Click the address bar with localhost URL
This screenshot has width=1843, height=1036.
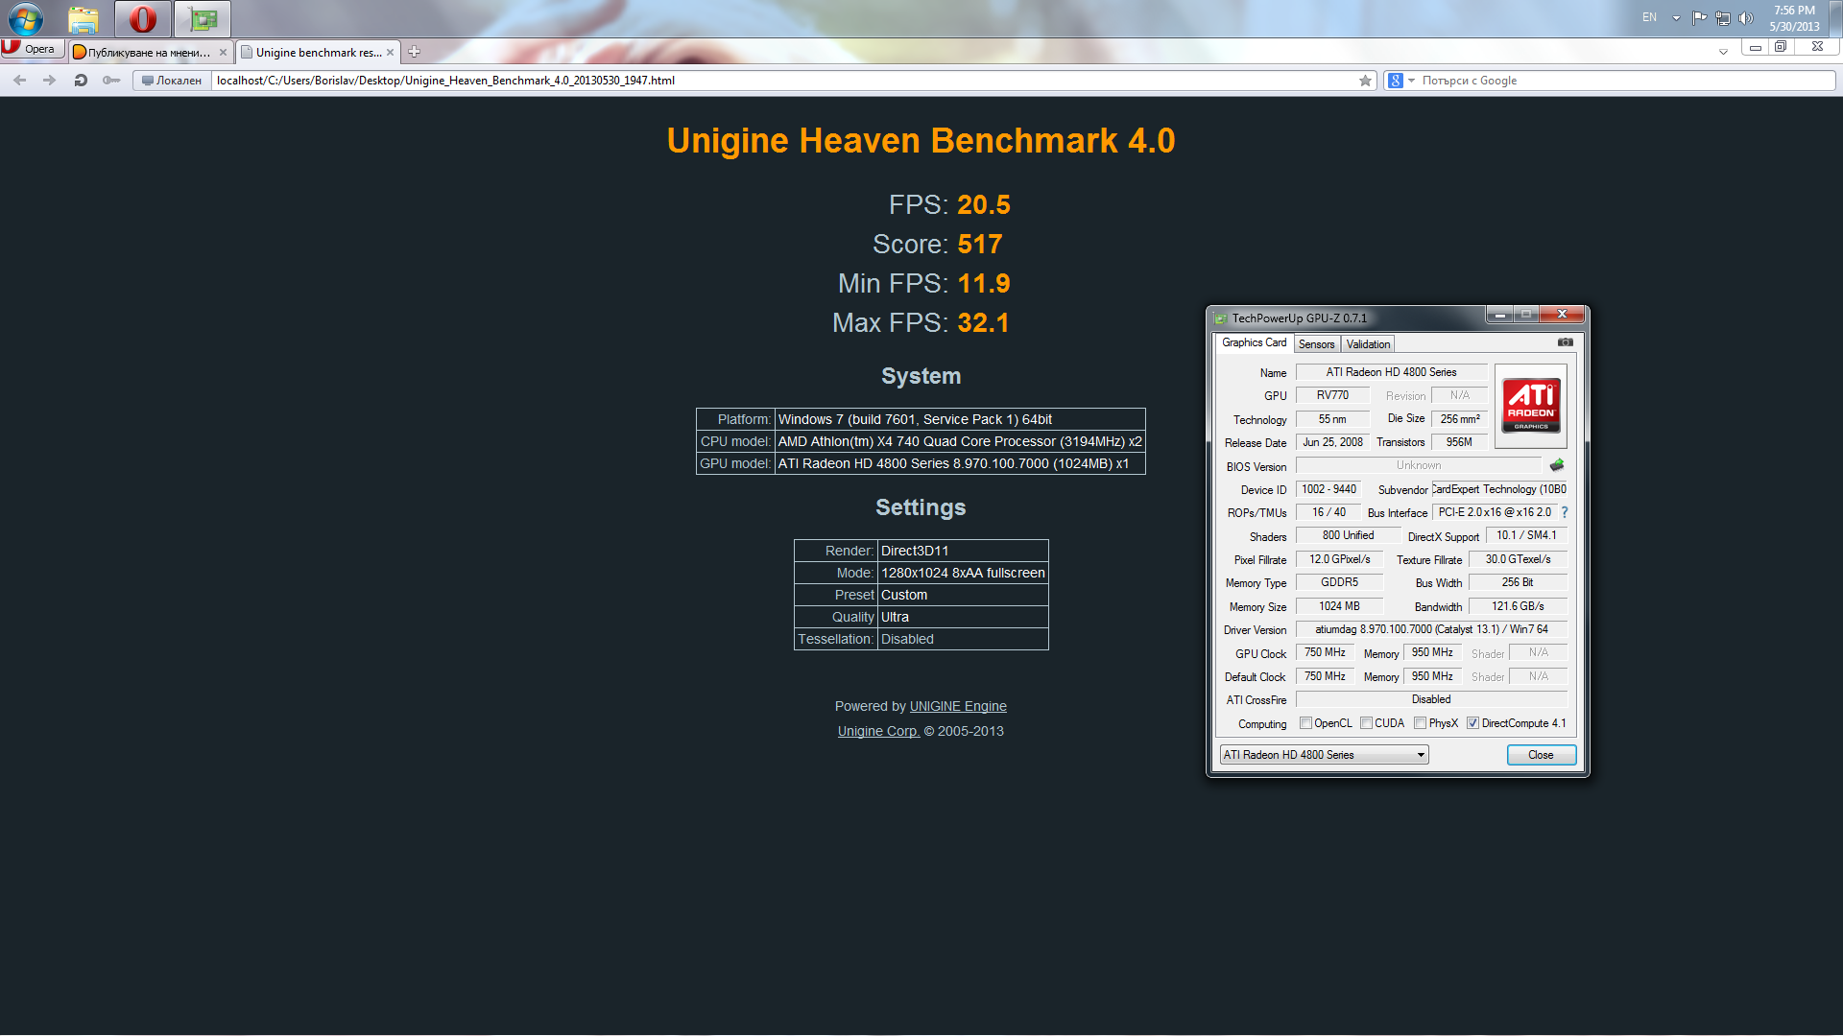coord(782,81)
